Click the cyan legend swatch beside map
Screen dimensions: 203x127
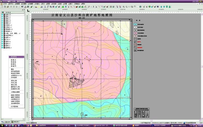tap(135, 24)
